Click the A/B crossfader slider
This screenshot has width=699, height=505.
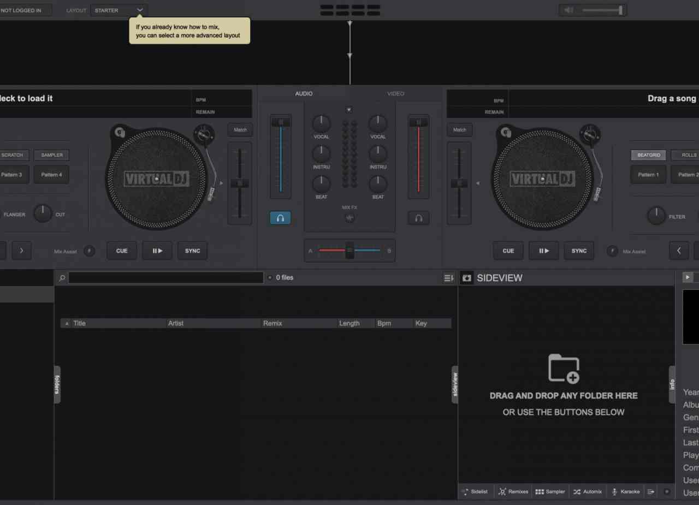click(349, 251)
